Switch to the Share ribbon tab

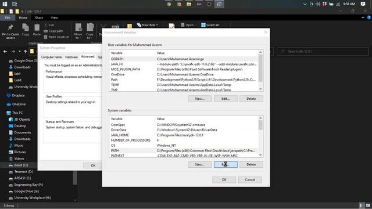tap(39, 17)
